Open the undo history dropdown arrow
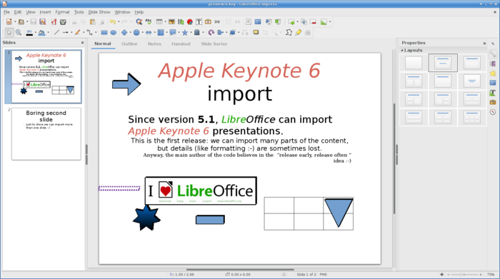 pos(119,22)
